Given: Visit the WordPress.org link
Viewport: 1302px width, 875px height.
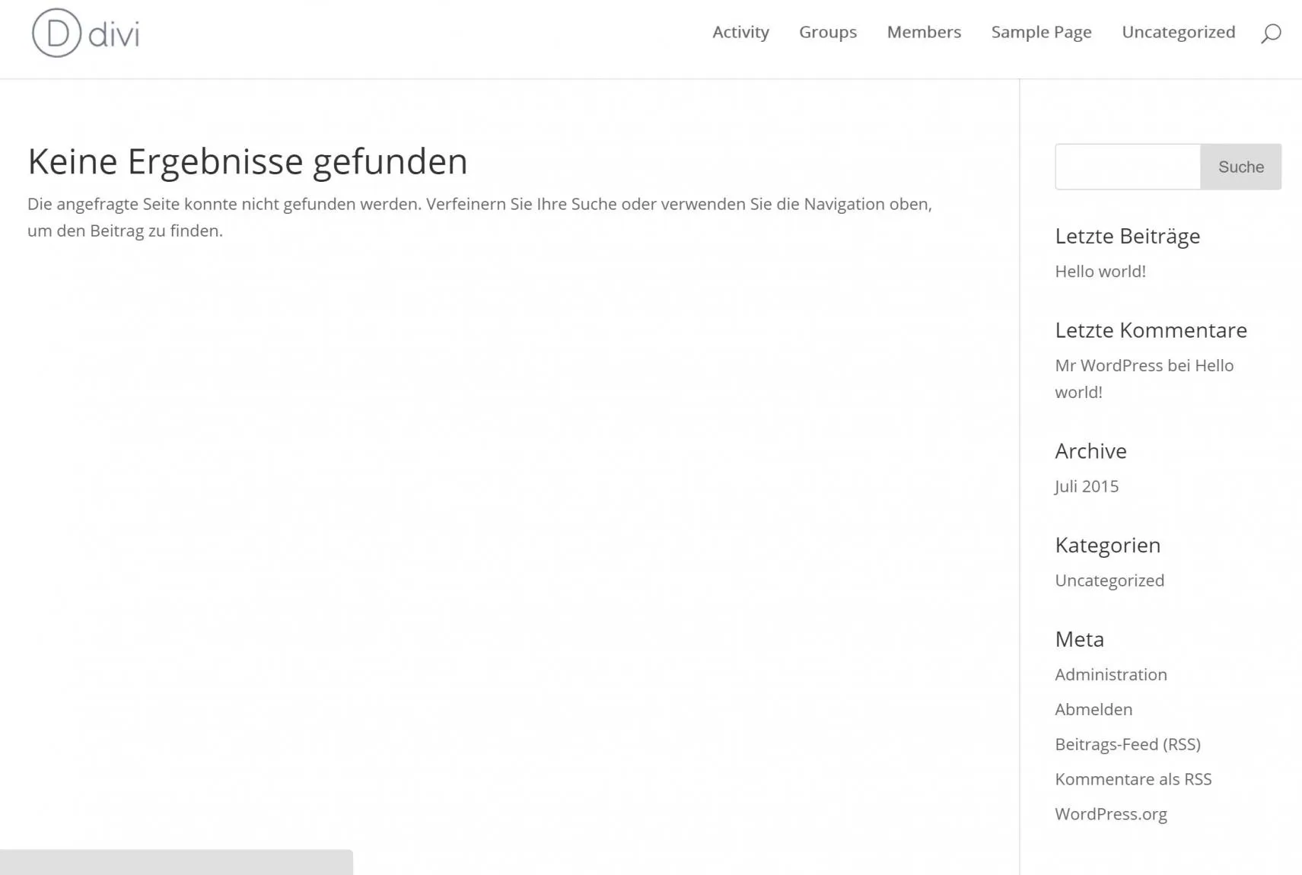Looking at the screenshot, I should tap(1111, 814).
